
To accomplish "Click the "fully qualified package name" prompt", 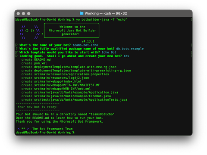I will coord(67,49).
